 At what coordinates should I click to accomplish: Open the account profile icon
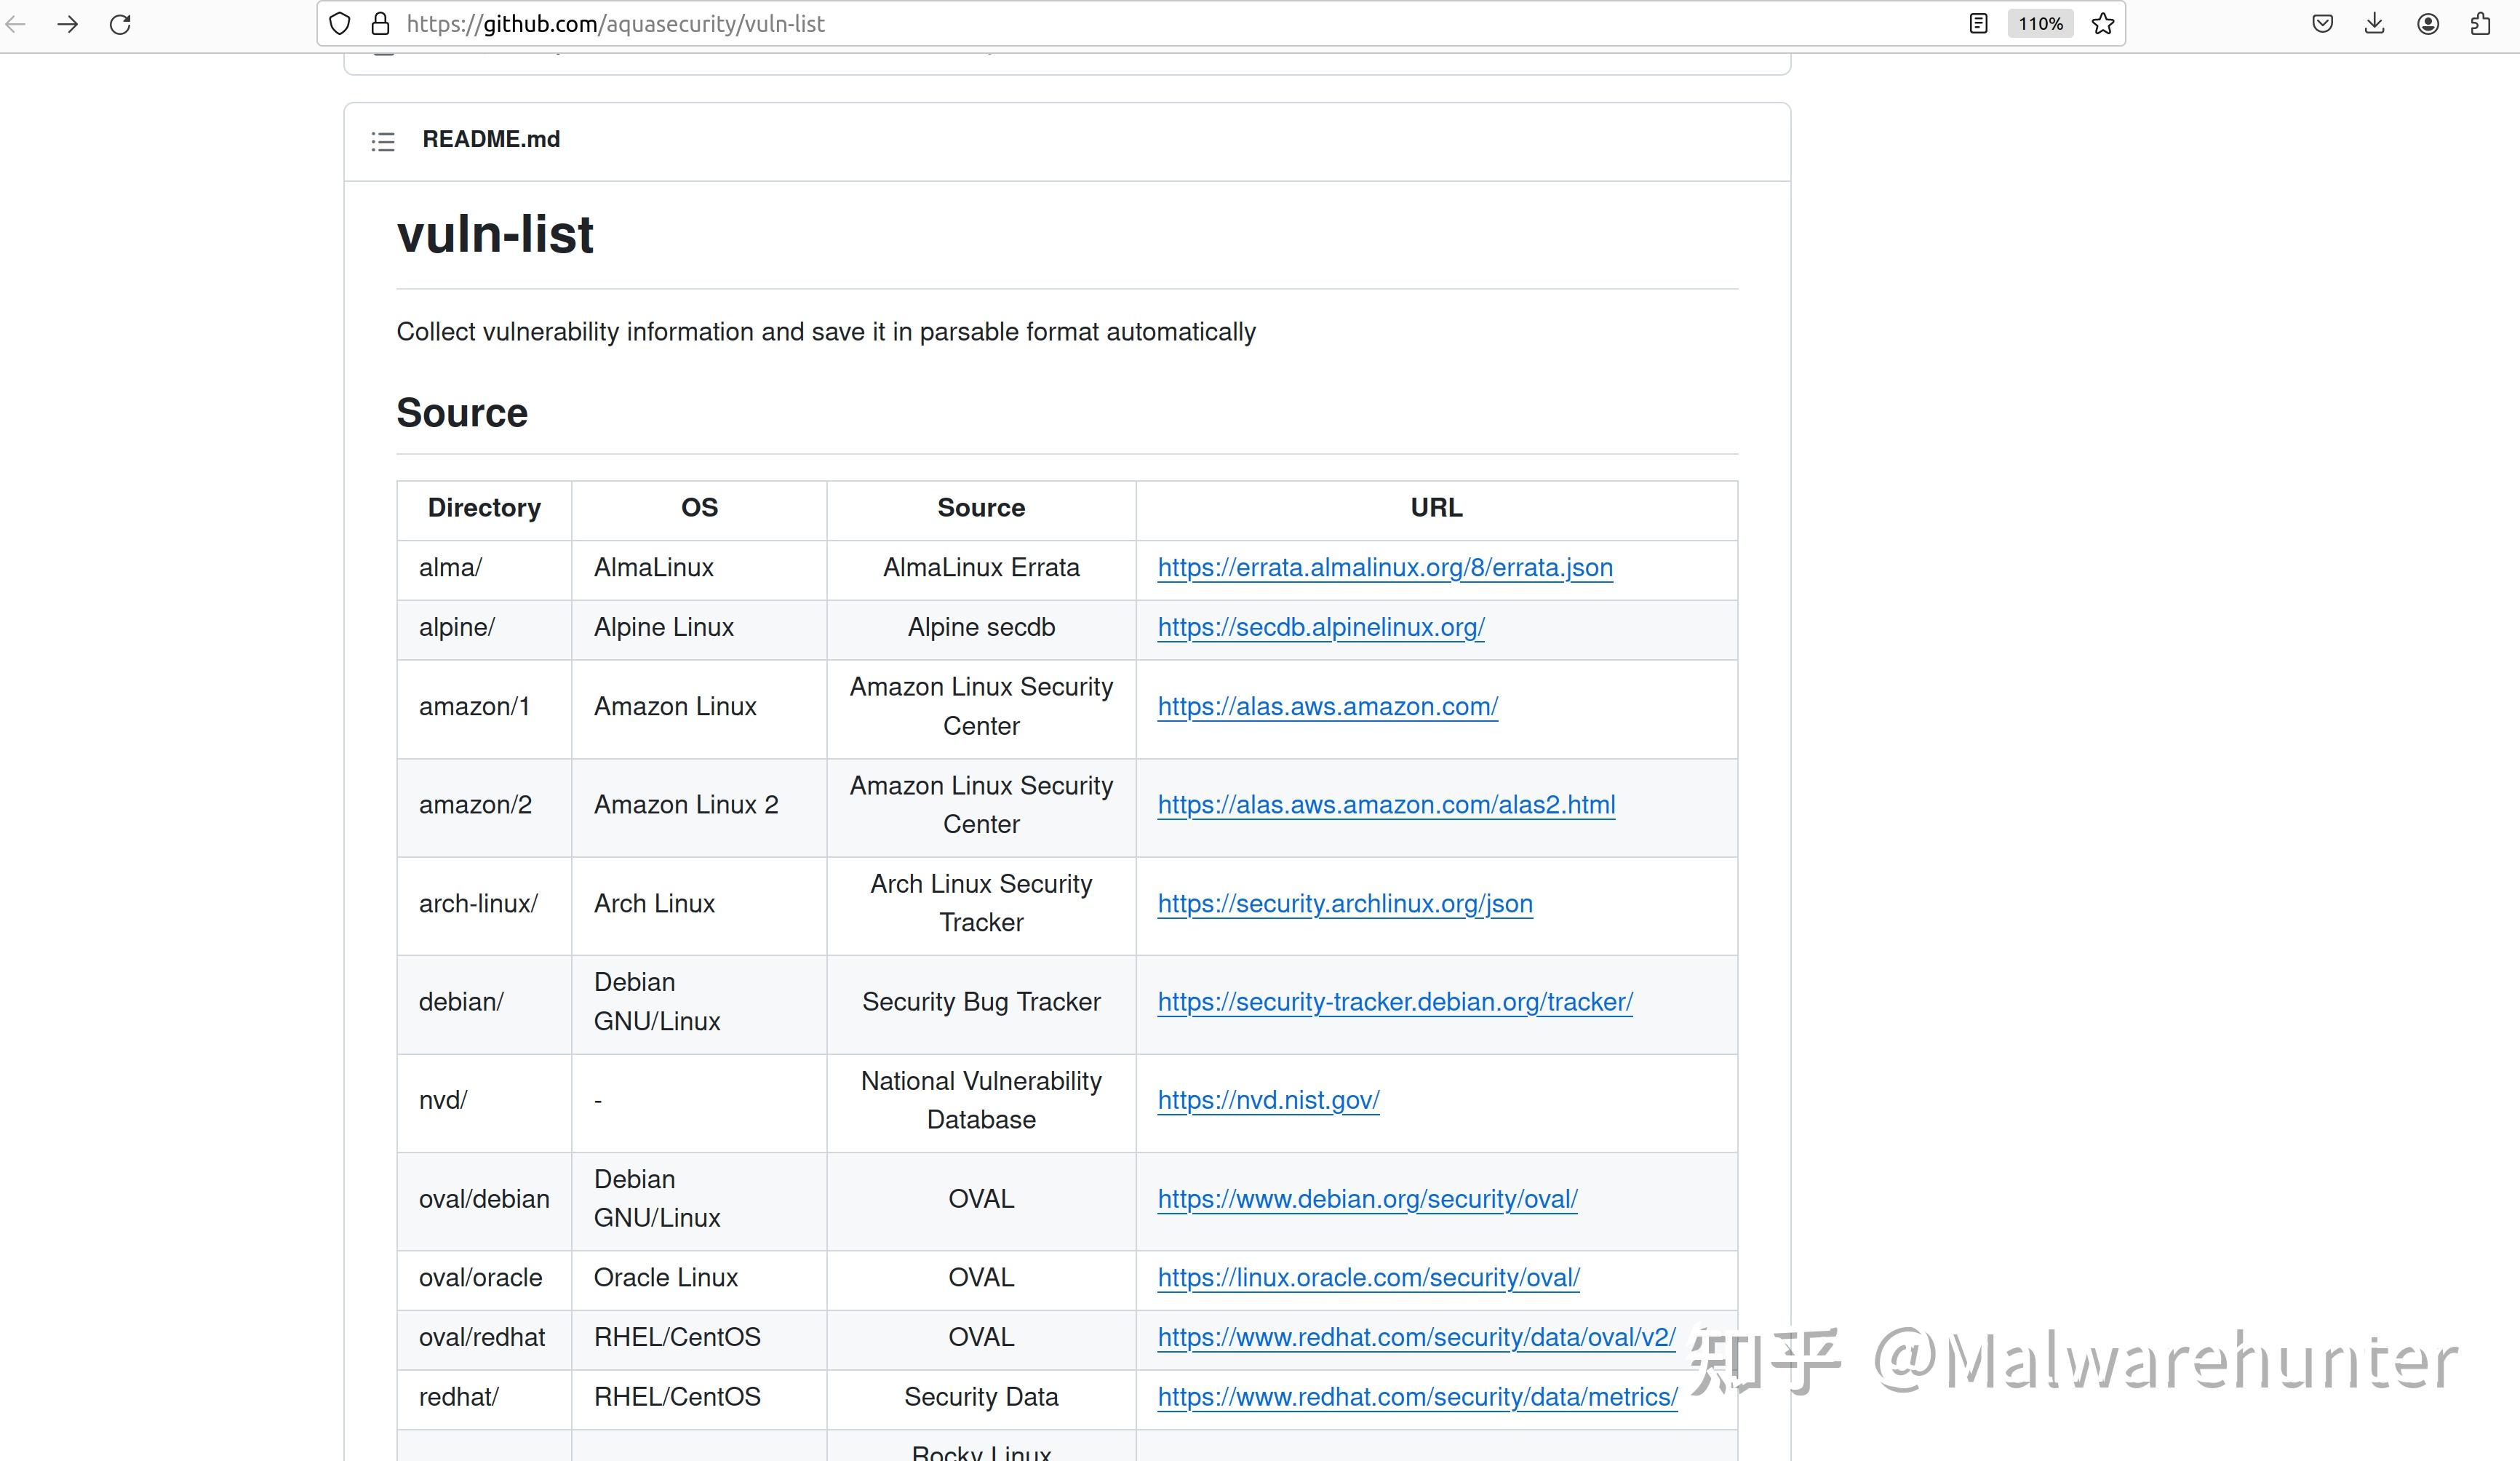(2428, 24)
